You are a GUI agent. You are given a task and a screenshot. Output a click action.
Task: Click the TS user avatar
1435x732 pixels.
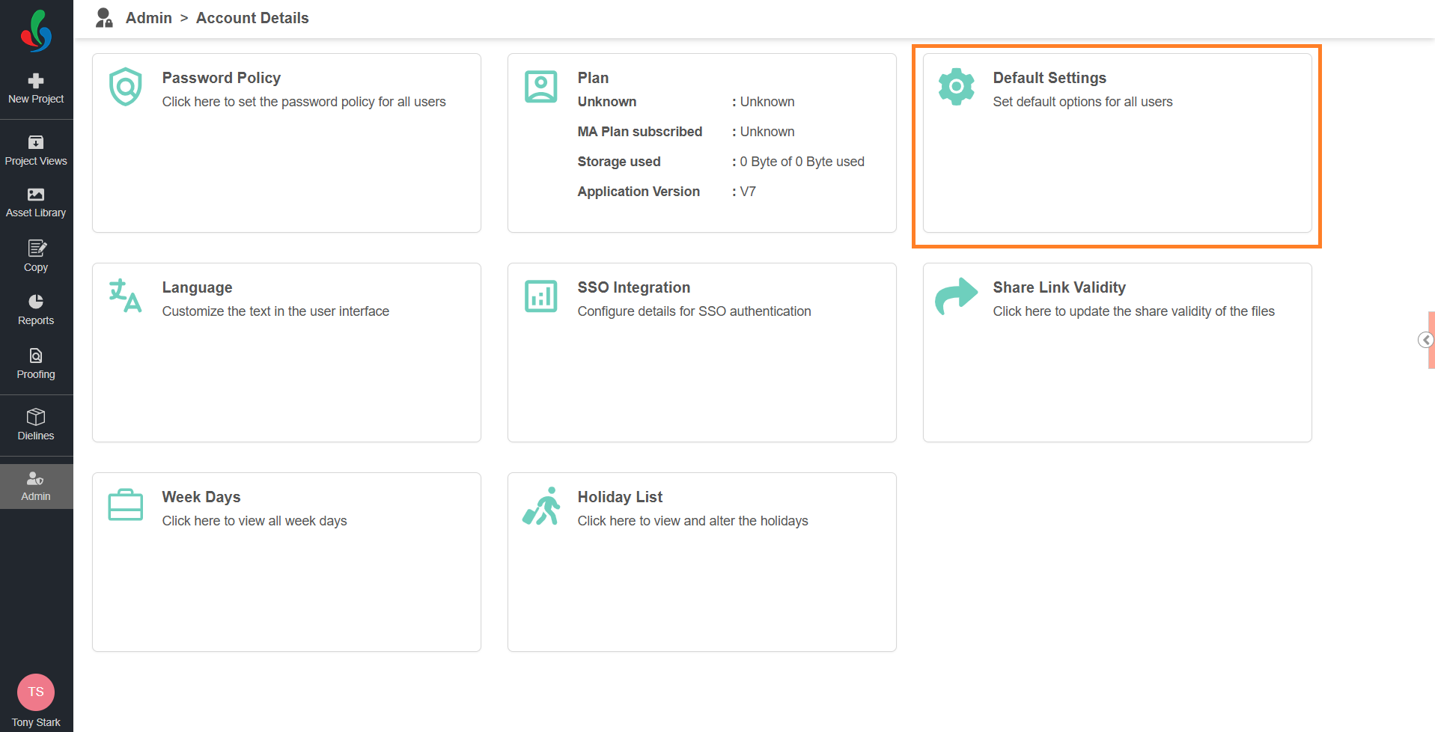[36, 692]
